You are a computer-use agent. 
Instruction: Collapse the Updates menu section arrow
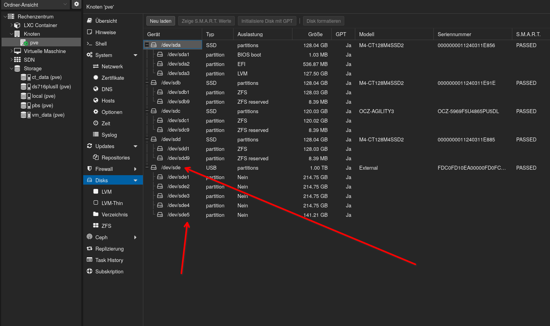click(135, 147)
